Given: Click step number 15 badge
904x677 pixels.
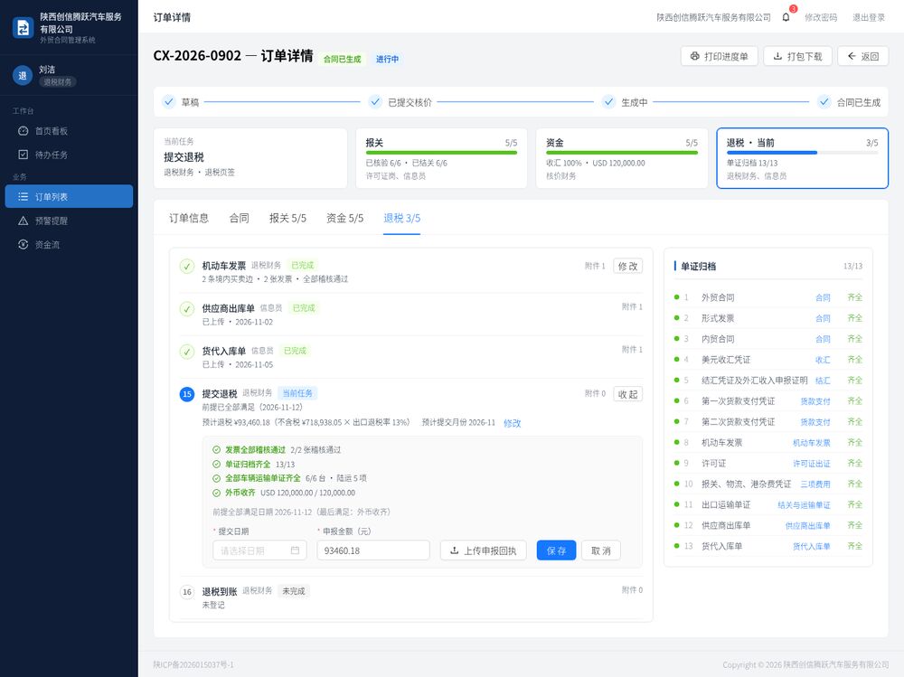Looking at the screenshot, I should click(x=187, y=394).
